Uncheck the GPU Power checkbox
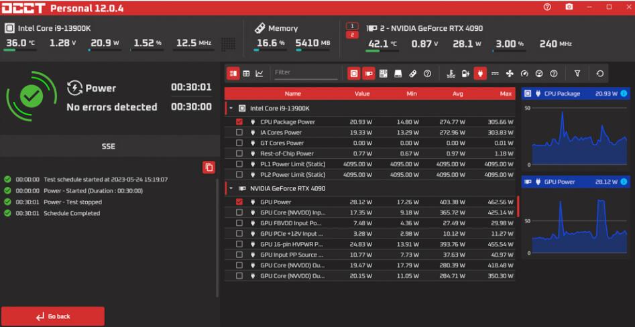The width and height of the screenshot is (635, 327). pyautogui.click(x=239, y=202)
